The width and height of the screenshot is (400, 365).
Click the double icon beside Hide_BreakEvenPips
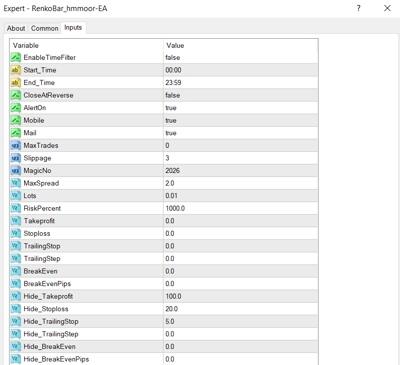[16, 359]
